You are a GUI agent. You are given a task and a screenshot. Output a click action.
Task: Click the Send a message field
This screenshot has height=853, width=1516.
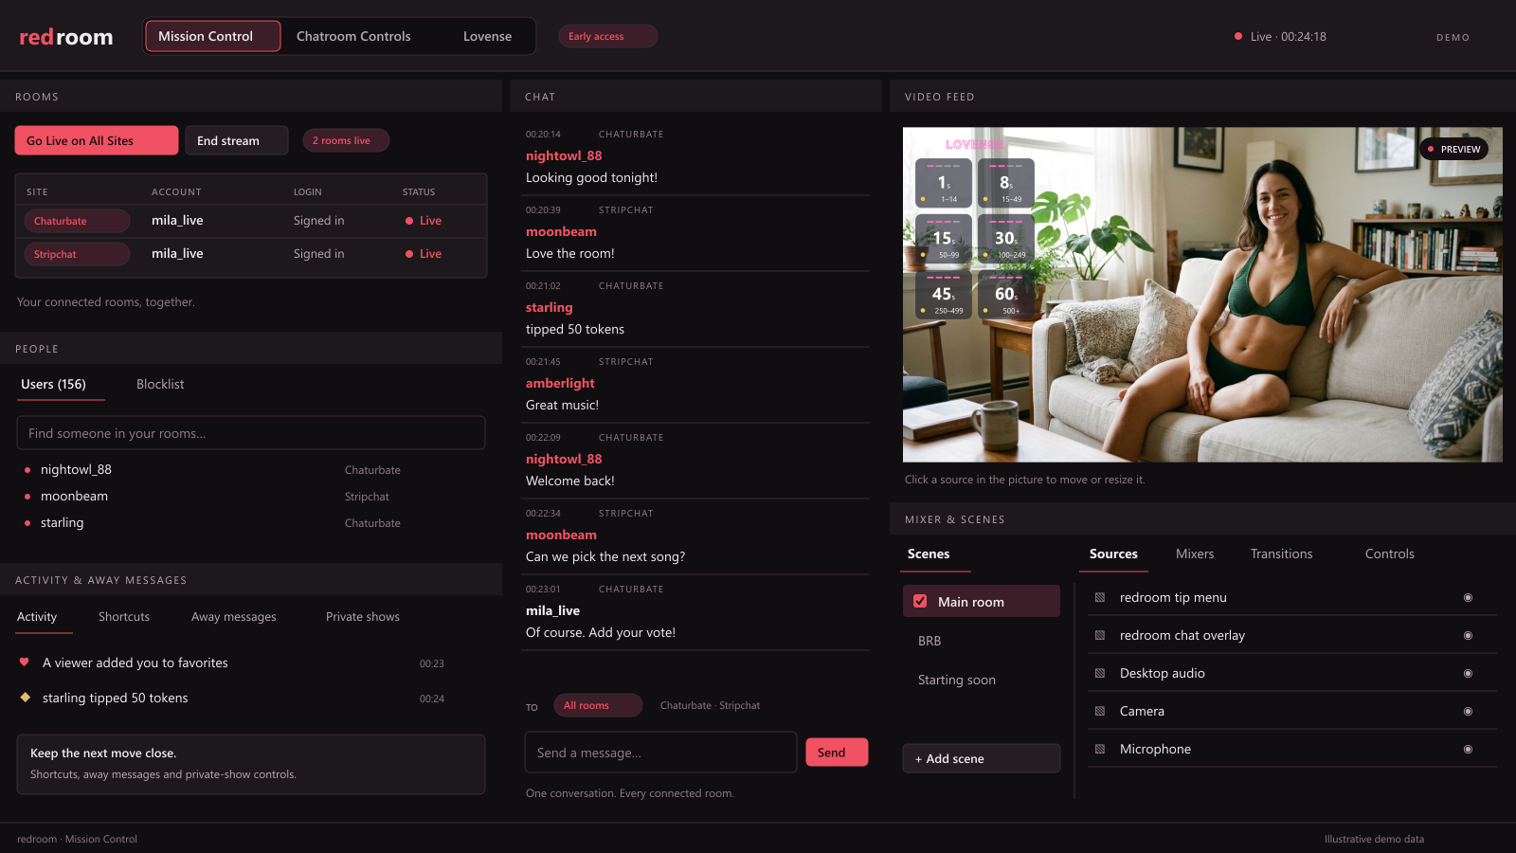[660, 753]
